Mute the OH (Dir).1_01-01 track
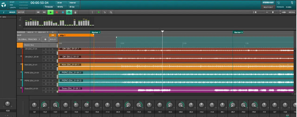This screenshot has width=297, height=117. pos(46,60)
